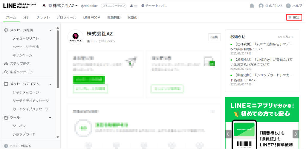Image resolution: width=306 pixels, height=149 pixels.
Task: Click the gear icon next to 設定
Action: (290, 18)
